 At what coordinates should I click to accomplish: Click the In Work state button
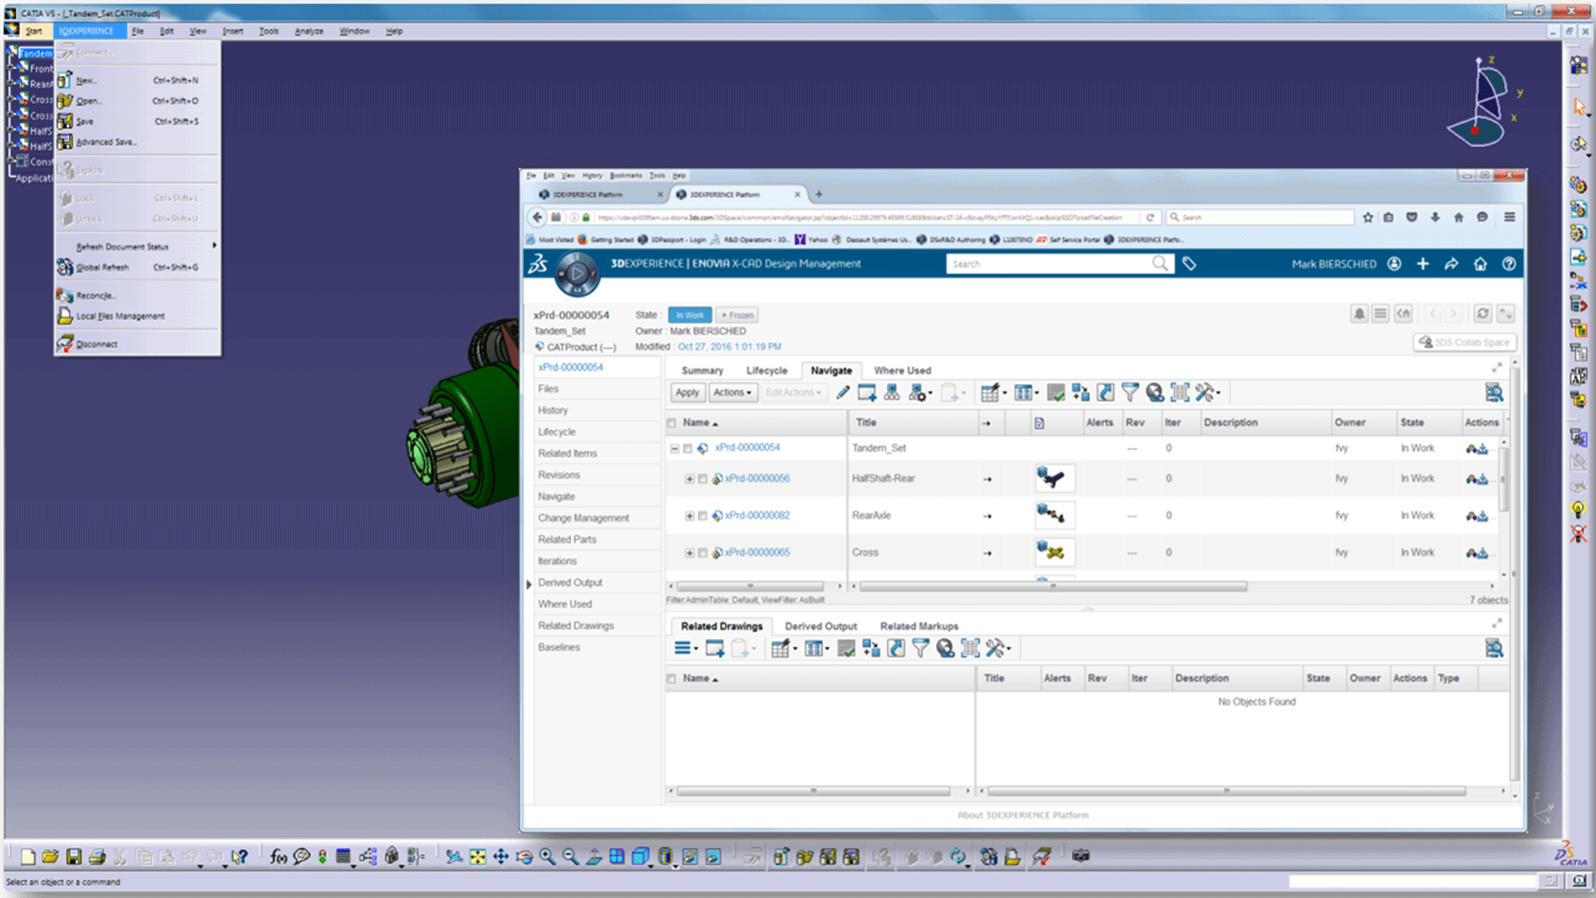[x=690, y=315]
